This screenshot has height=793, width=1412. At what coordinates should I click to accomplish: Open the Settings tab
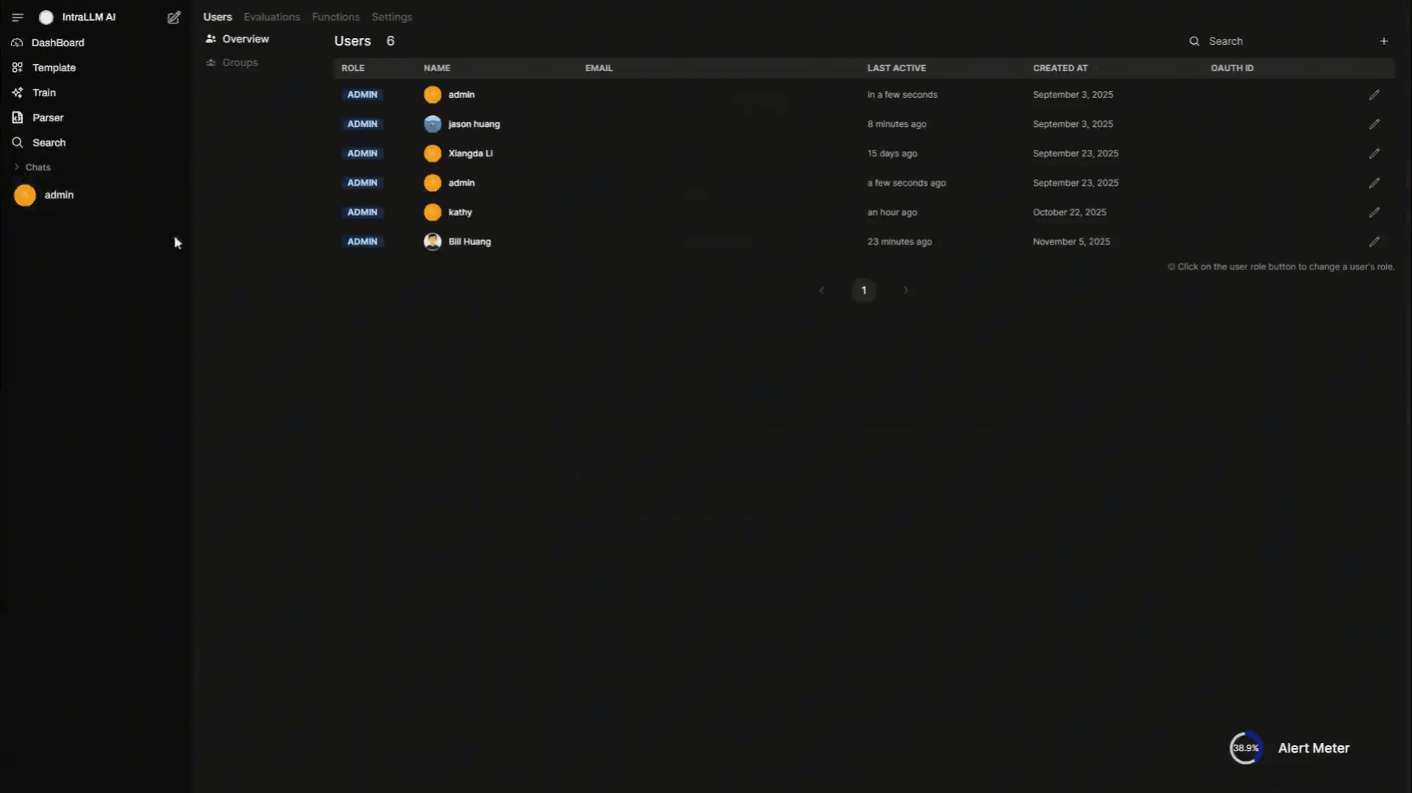pyautogui.click(x=392, y=17)
